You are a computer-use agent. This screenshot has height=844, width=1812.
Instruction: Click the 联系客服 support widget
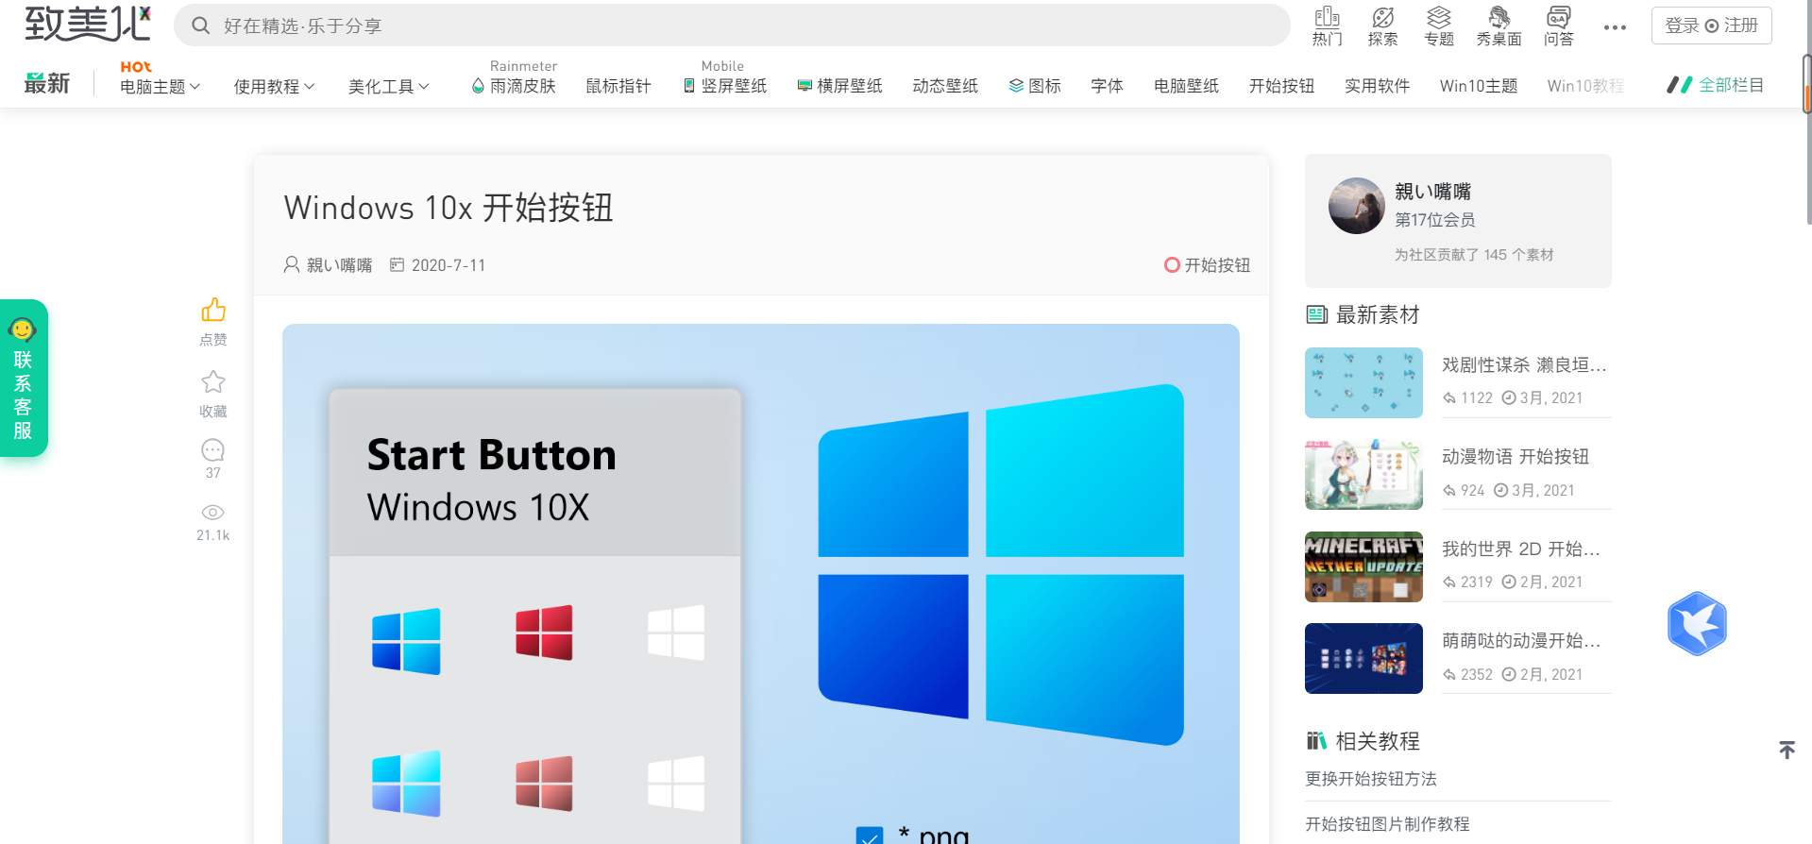pyautogui.click(x=24, y=378)
